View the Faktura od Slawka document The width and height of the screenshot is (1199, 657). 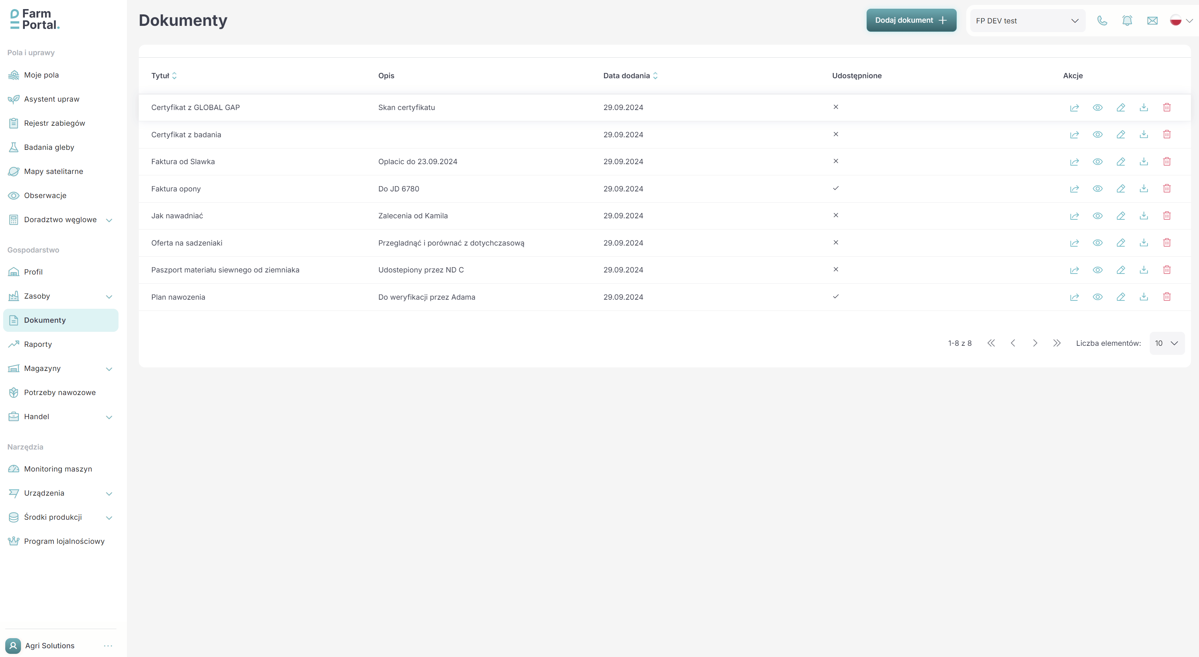click(x=1098, y=161)
